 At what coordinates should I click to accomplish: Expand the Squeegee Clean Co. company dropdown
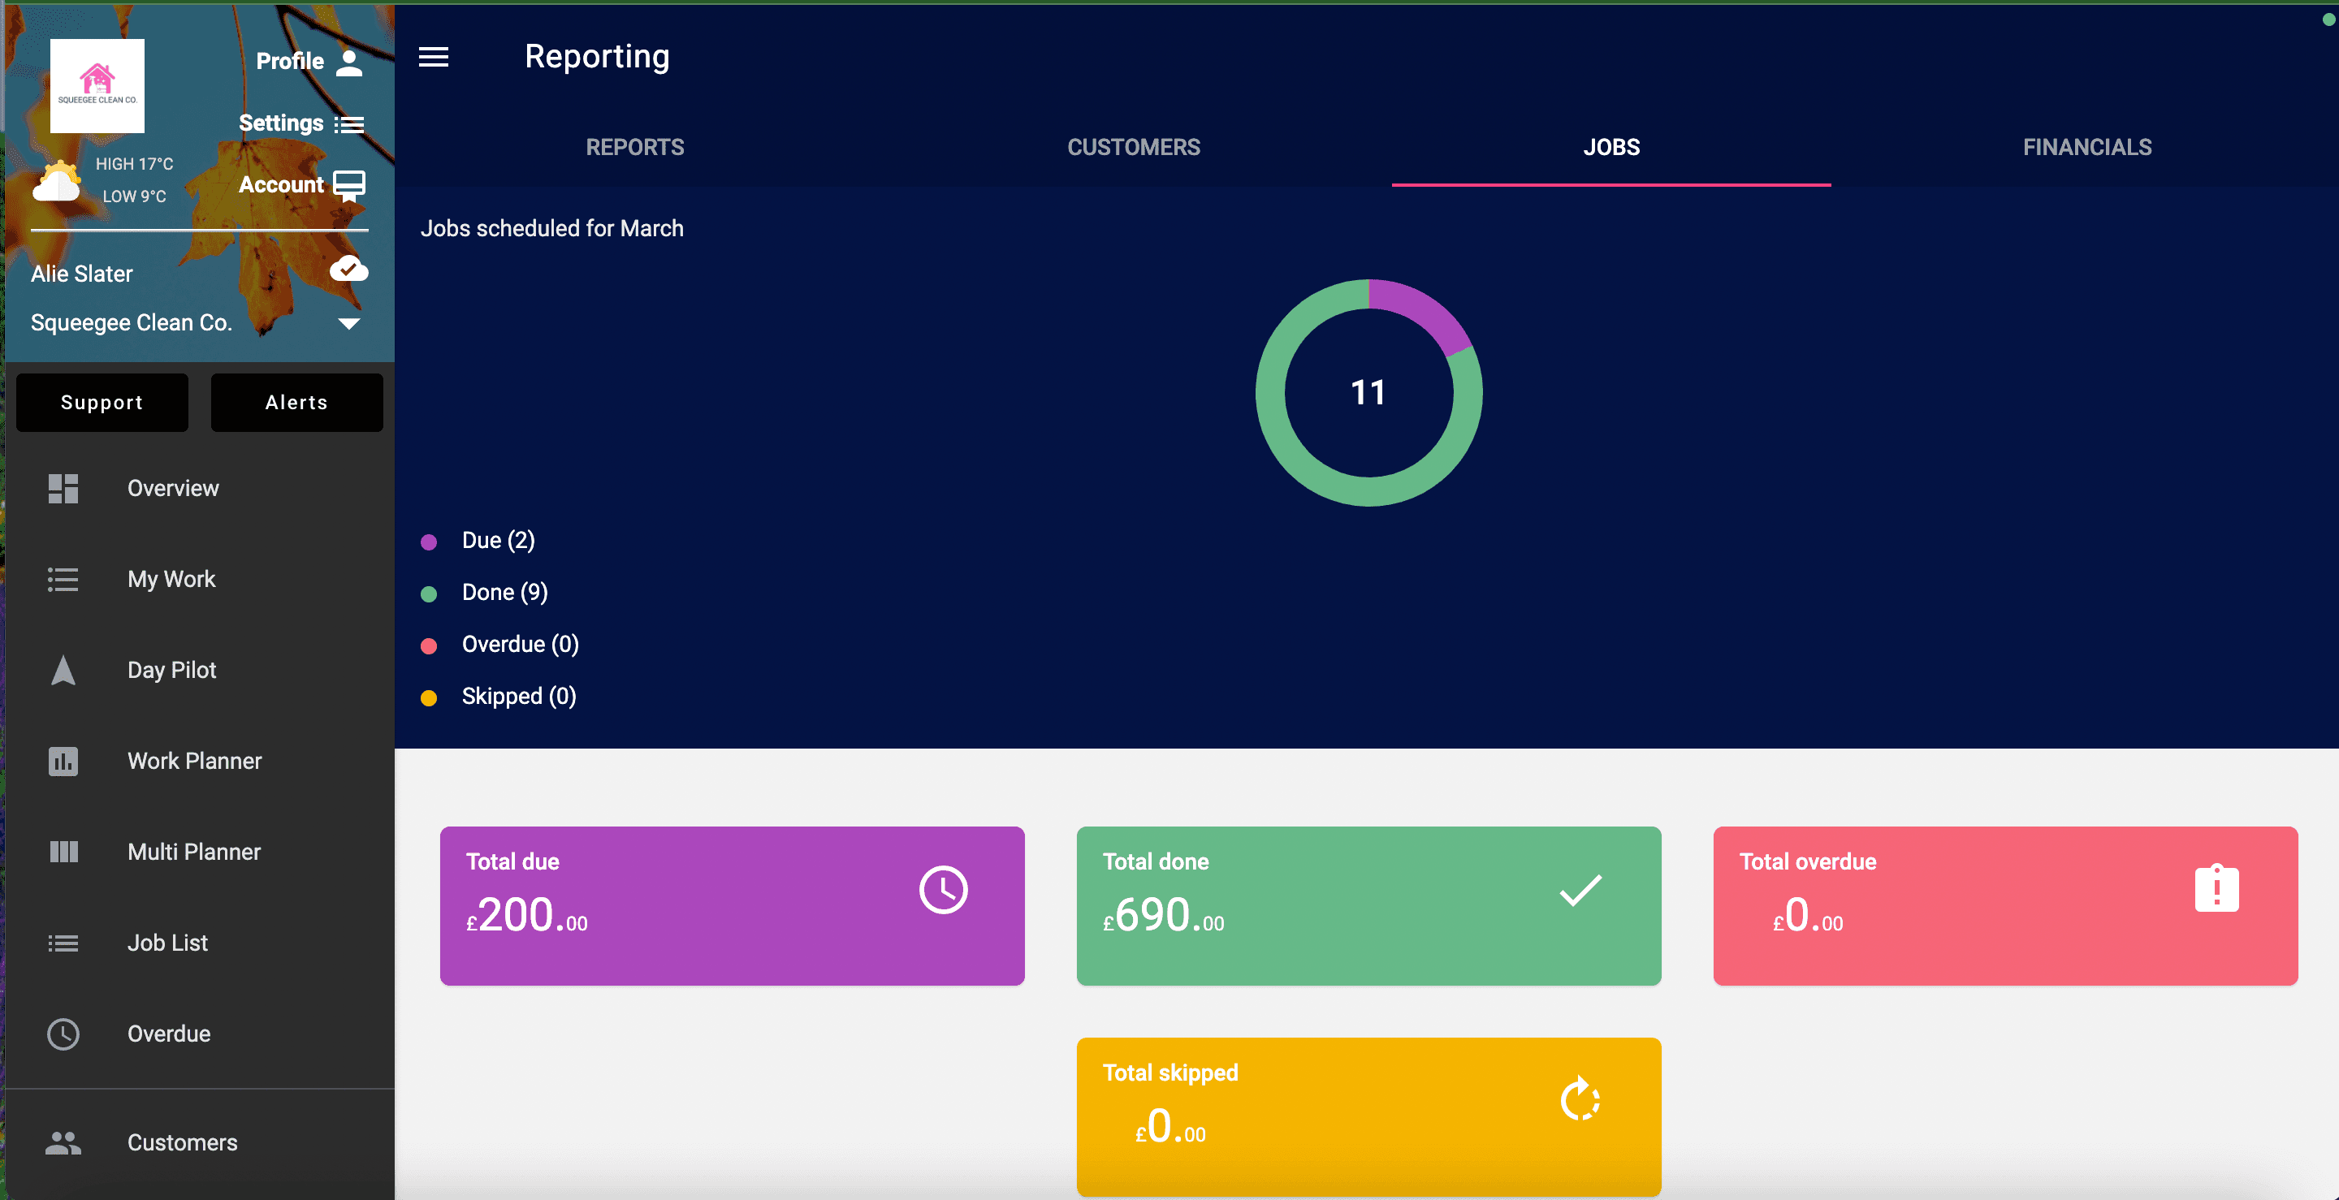click(348, 323)
